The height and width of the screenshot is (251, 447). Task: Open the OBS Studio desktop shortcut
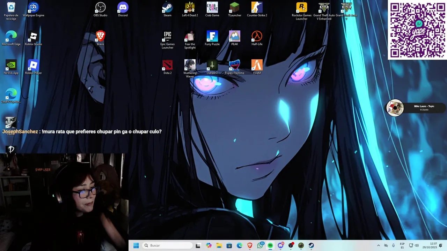tap(100, 9)
